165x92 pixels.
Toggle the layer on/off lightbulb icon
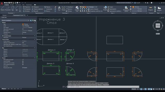[x=80, y=7]
